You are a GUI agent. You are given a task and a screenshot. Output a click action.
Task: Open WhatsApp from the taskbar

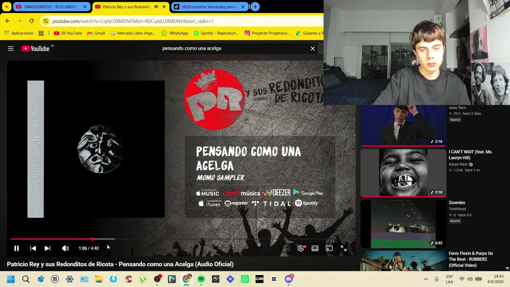[x=245, y=279]
